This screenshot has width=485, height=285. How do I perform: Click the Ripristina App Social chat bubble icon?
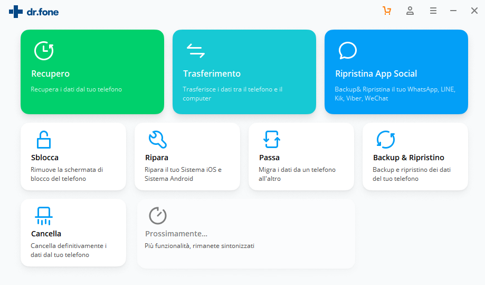pos(347,51)
